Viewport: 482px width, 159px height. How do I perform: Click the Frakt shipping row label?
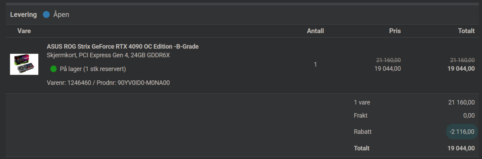pyautogui.click(x=360, y=115)
